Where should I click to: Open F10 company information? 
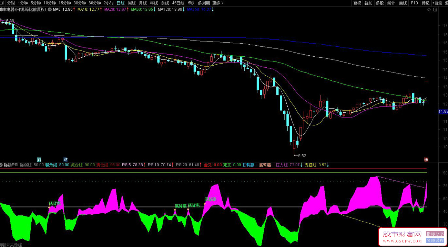coord(414,3)
